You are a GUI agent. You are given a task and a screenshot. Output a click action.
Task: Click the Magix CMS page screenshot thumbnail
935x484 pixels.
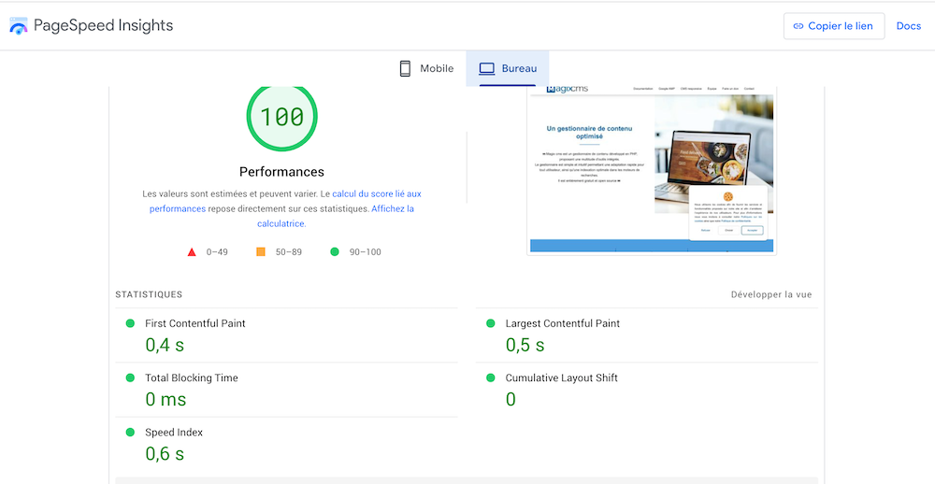[x=652, y=170]
